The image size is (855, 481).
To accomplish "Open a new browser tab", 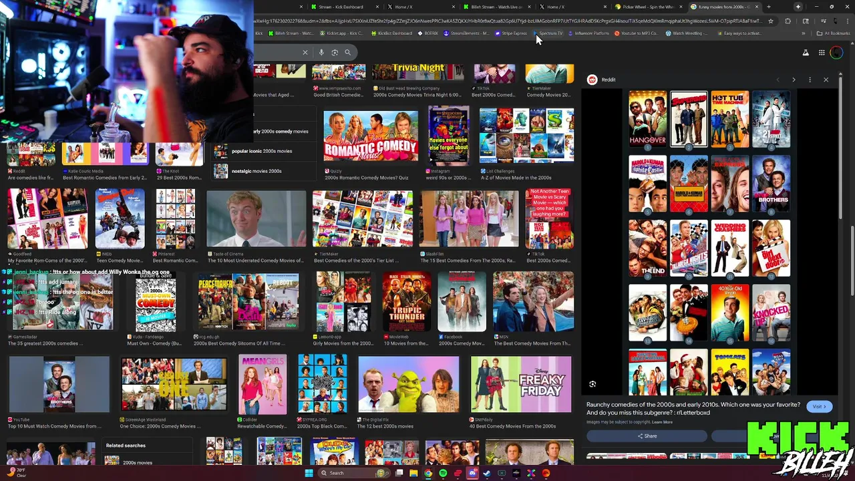I will 769,7.
